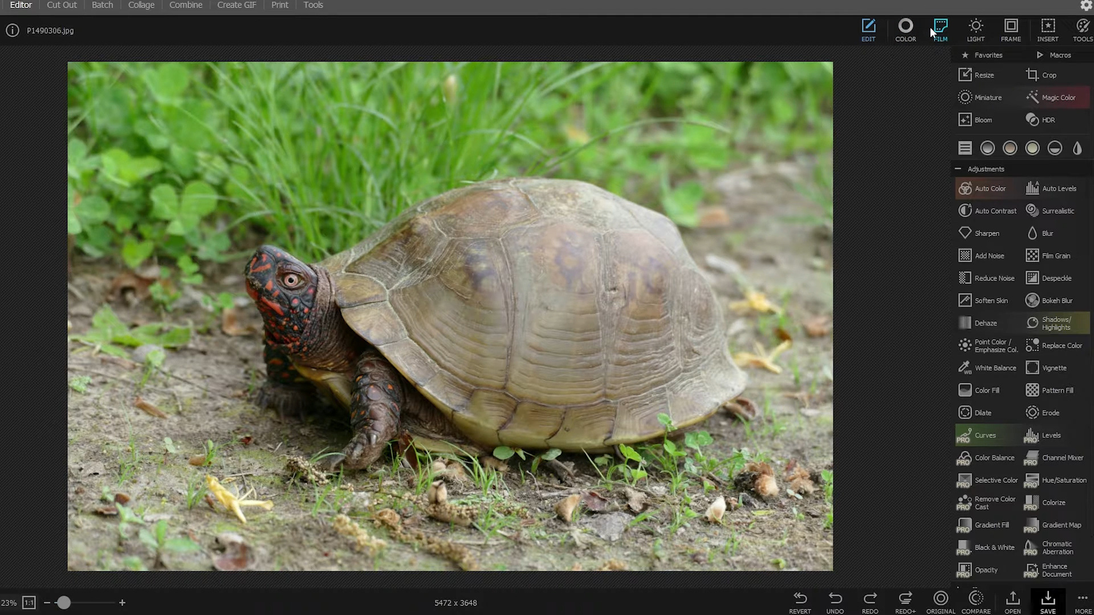Adjust the zoom slider handle
1094x615 pixels.
click(x=64, y=602)
